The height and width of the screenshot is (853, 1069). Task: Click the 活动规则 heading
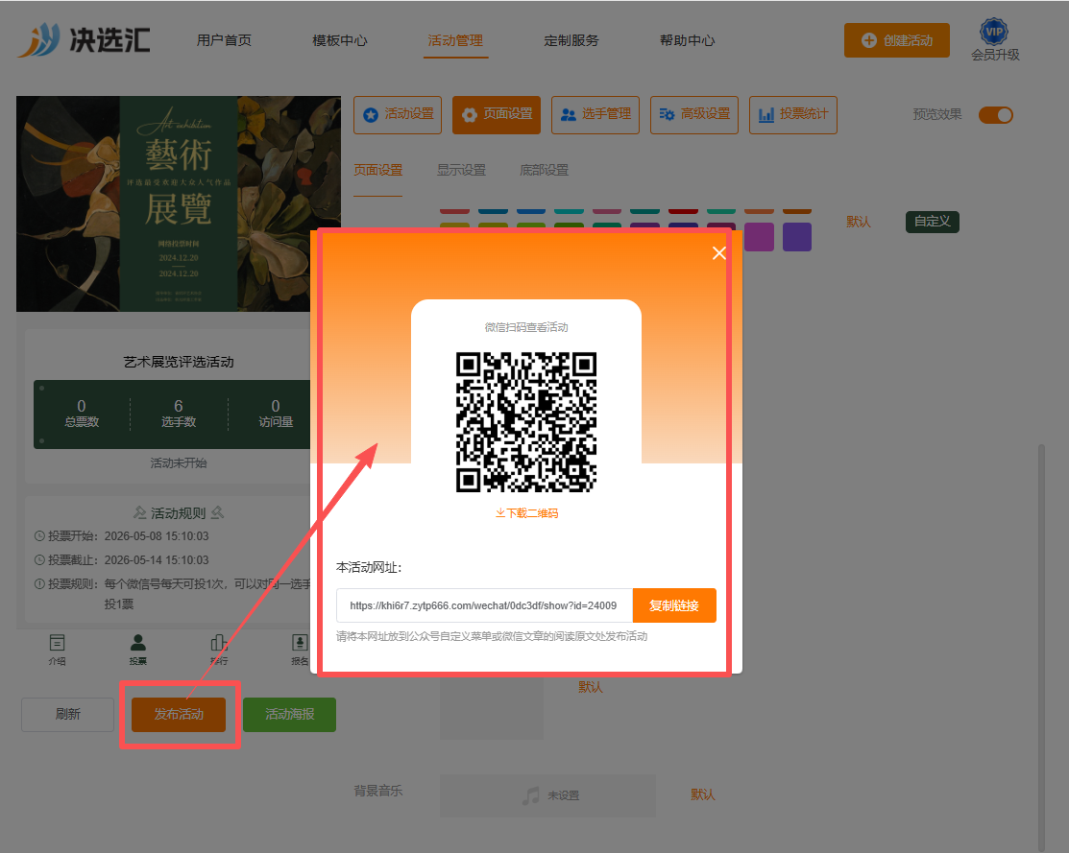point(179,513)
